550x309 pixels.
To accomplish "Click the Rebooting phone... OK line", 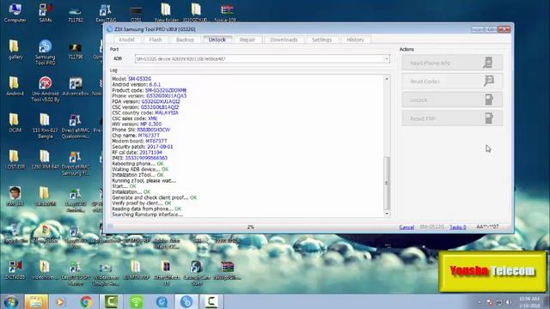I will [137, 164].
